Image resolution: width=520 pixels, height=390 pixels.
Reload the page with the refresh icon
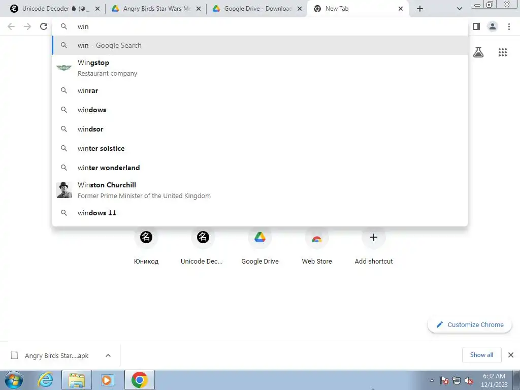(x=44, y=26)
